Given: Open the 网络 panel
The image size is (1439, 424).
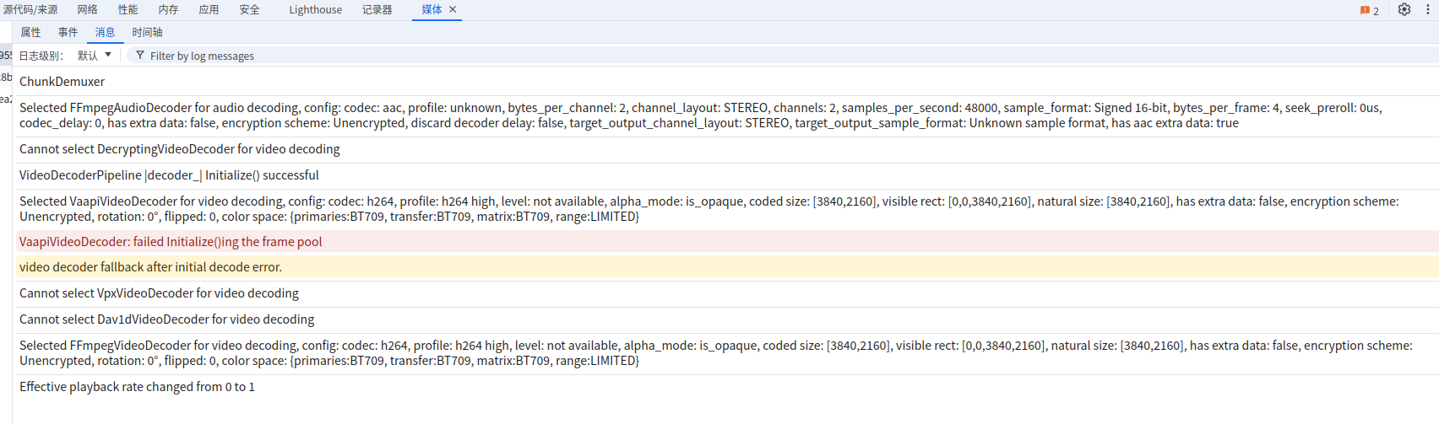Looking at the screenshot, I should 87,10.
